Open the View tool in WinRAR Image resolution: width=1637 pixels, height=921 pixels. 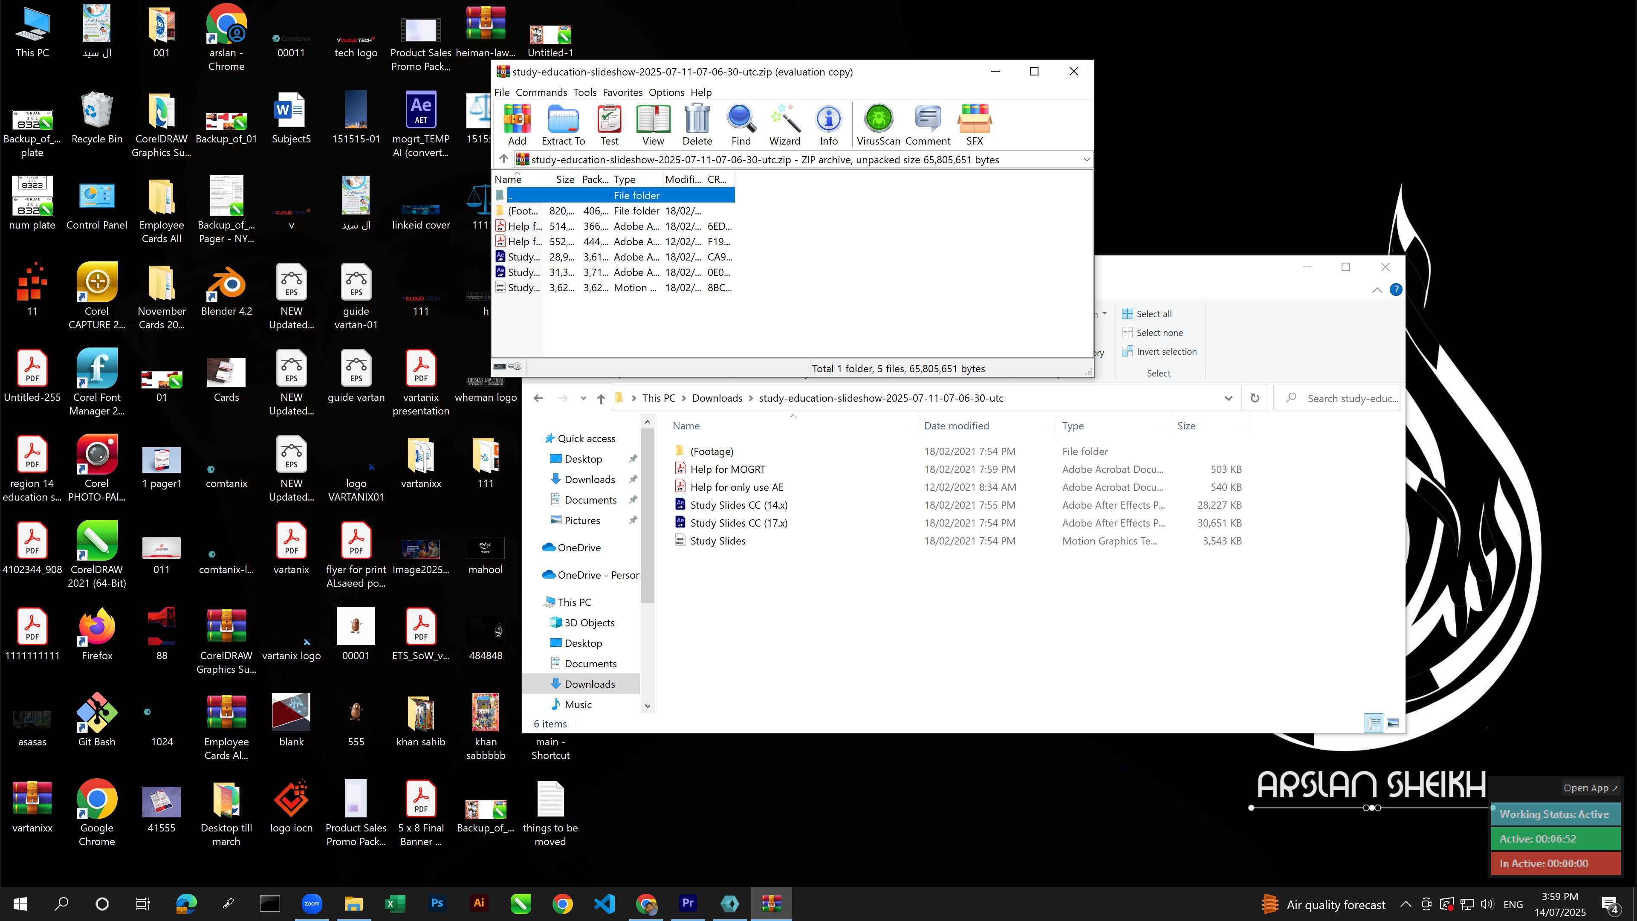(x=653, y=125)
